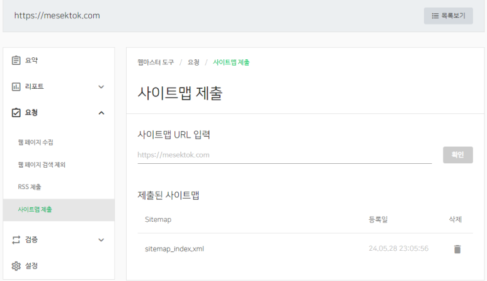Click the 등록일 column header
Image resolution: width=487 pixels, height=281 pixels.
point(378,219)
